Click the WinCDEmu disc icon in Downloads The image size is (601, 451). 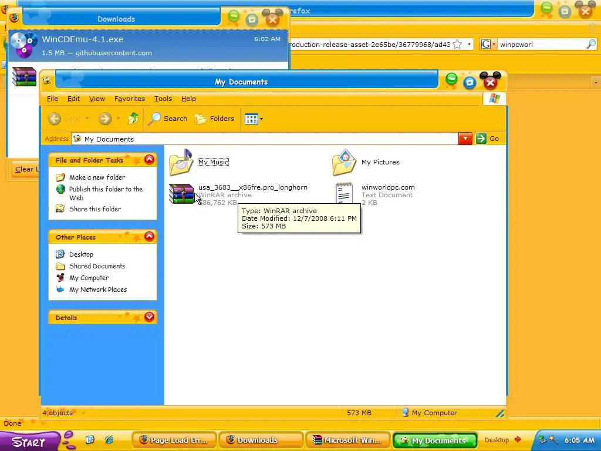click(x=23, y=45)
